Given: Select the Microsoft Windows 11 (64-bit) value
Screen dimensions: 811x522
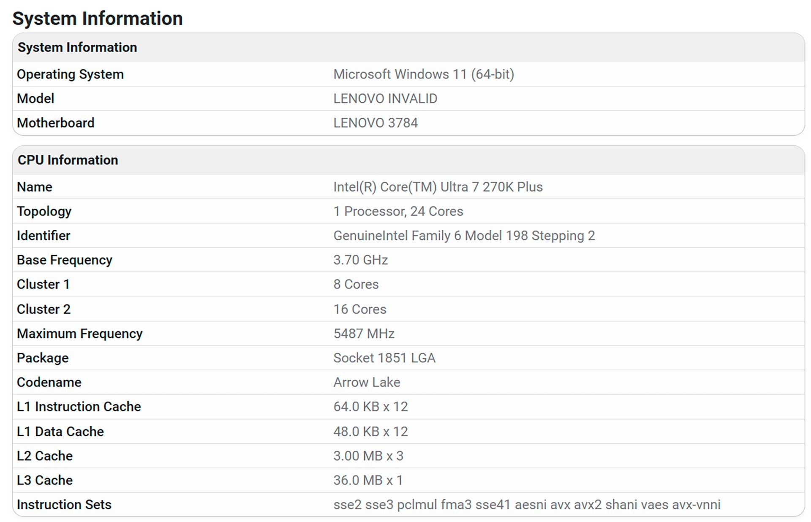Looking at the screenshot, I should [x=424, y=74].
